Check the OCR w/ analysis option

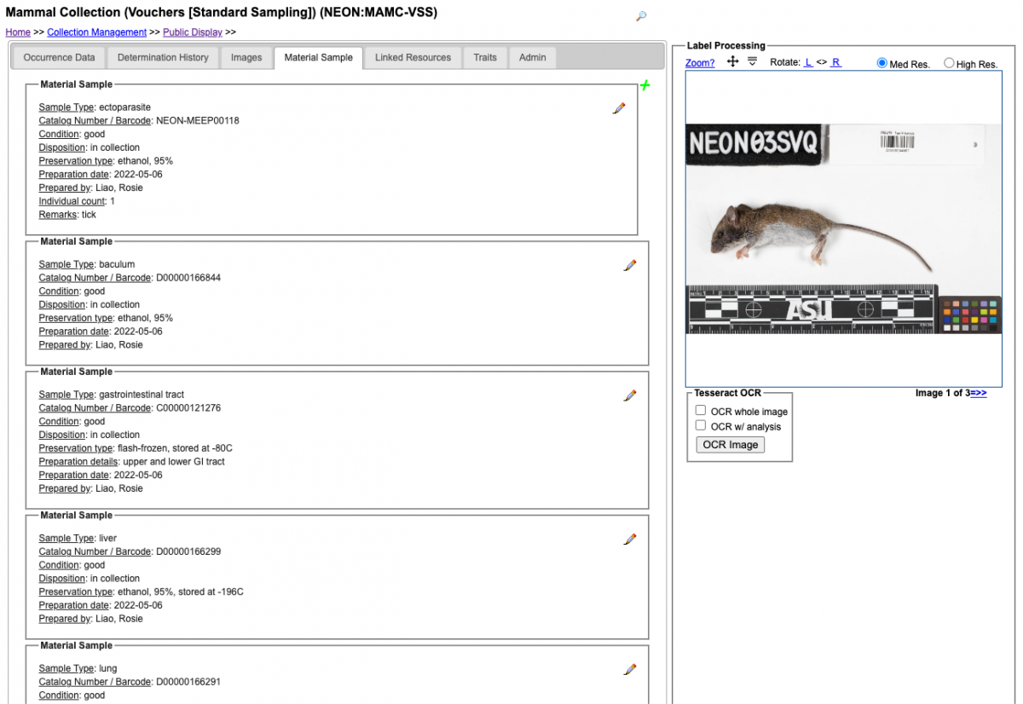(x=700, y=426)
